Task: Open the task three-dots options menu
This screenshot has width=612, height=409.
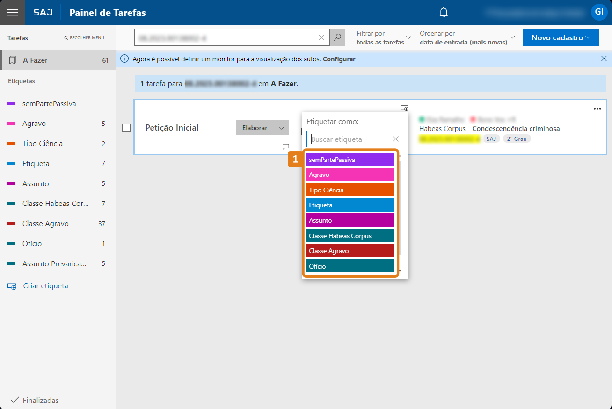Action: tap(597, 109)
